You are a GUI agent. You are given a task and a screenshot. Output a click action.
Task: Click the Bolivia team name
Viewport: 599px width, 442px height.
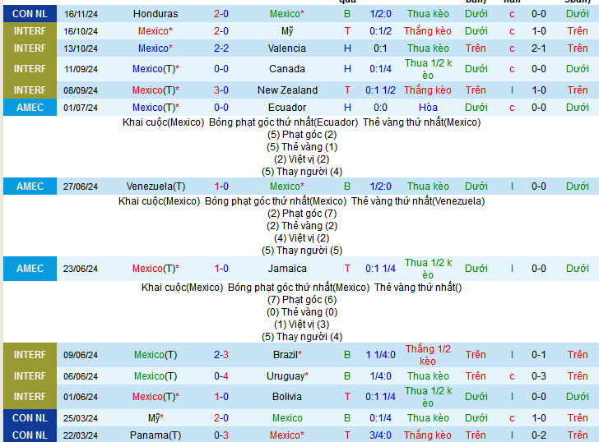coord(286,397)
